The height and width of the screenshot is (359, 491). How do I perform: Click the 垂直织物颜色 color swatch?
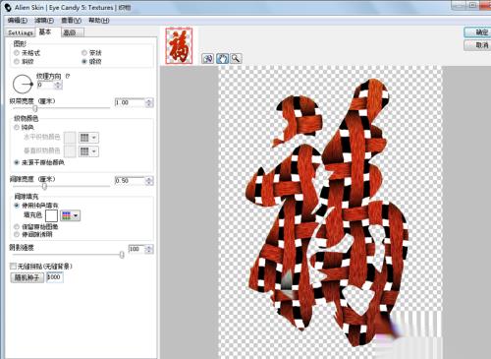coord(70,151)
